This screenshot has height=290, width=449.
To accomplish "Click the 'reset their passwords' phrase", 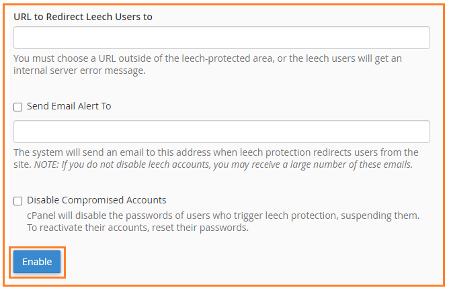I will [x=200, y=228].
